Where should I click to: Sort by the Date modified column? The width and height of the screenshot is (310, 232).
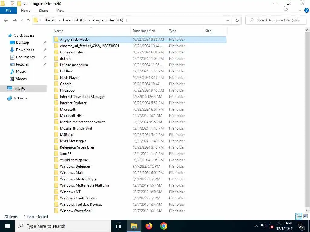click(x=149, y=31)
